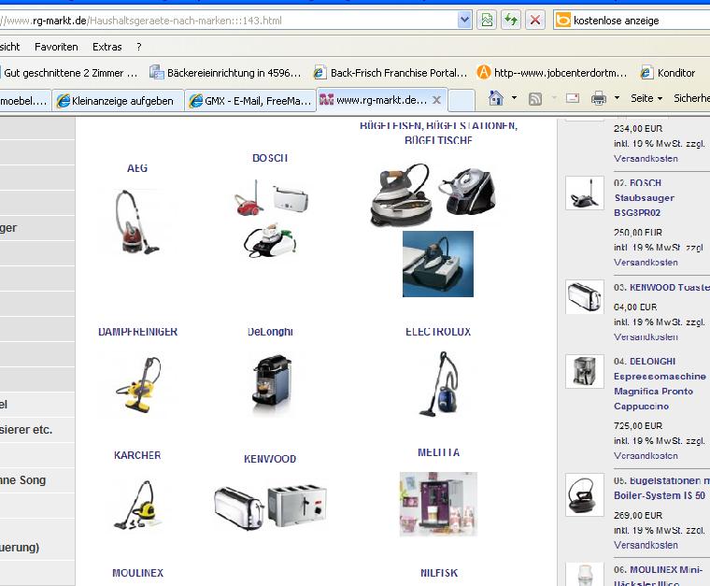The height and width of the screenshot is (586, 710).
Task: Open the BOSCH Staubsauger BSG8PR02 link
Action: click(x=644, y=197)
